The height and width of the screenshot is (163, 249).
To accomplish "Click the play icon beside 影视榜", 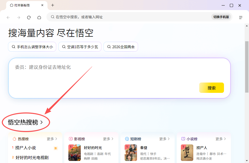I will point(70,139).
